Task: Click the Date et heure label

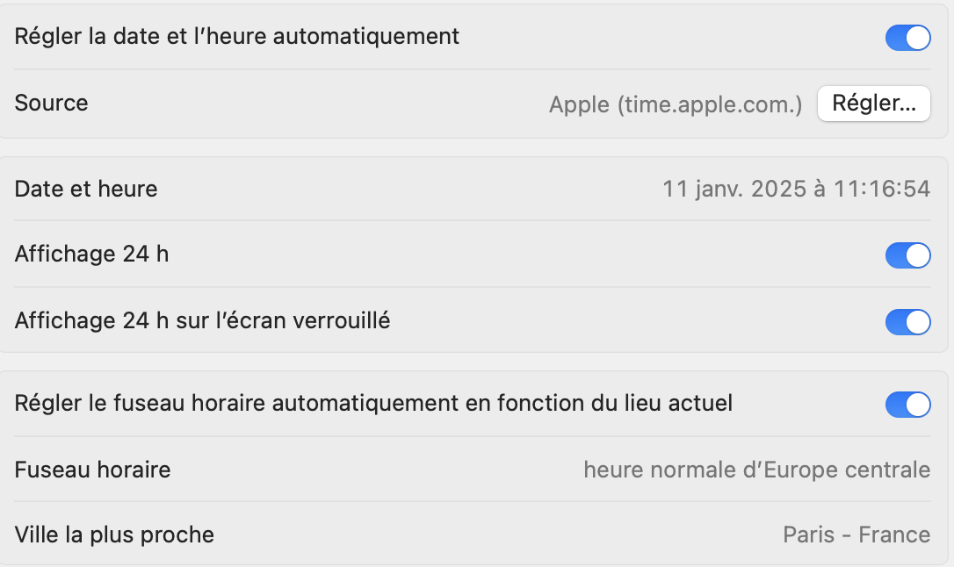Action: click(x=86, y=189)
